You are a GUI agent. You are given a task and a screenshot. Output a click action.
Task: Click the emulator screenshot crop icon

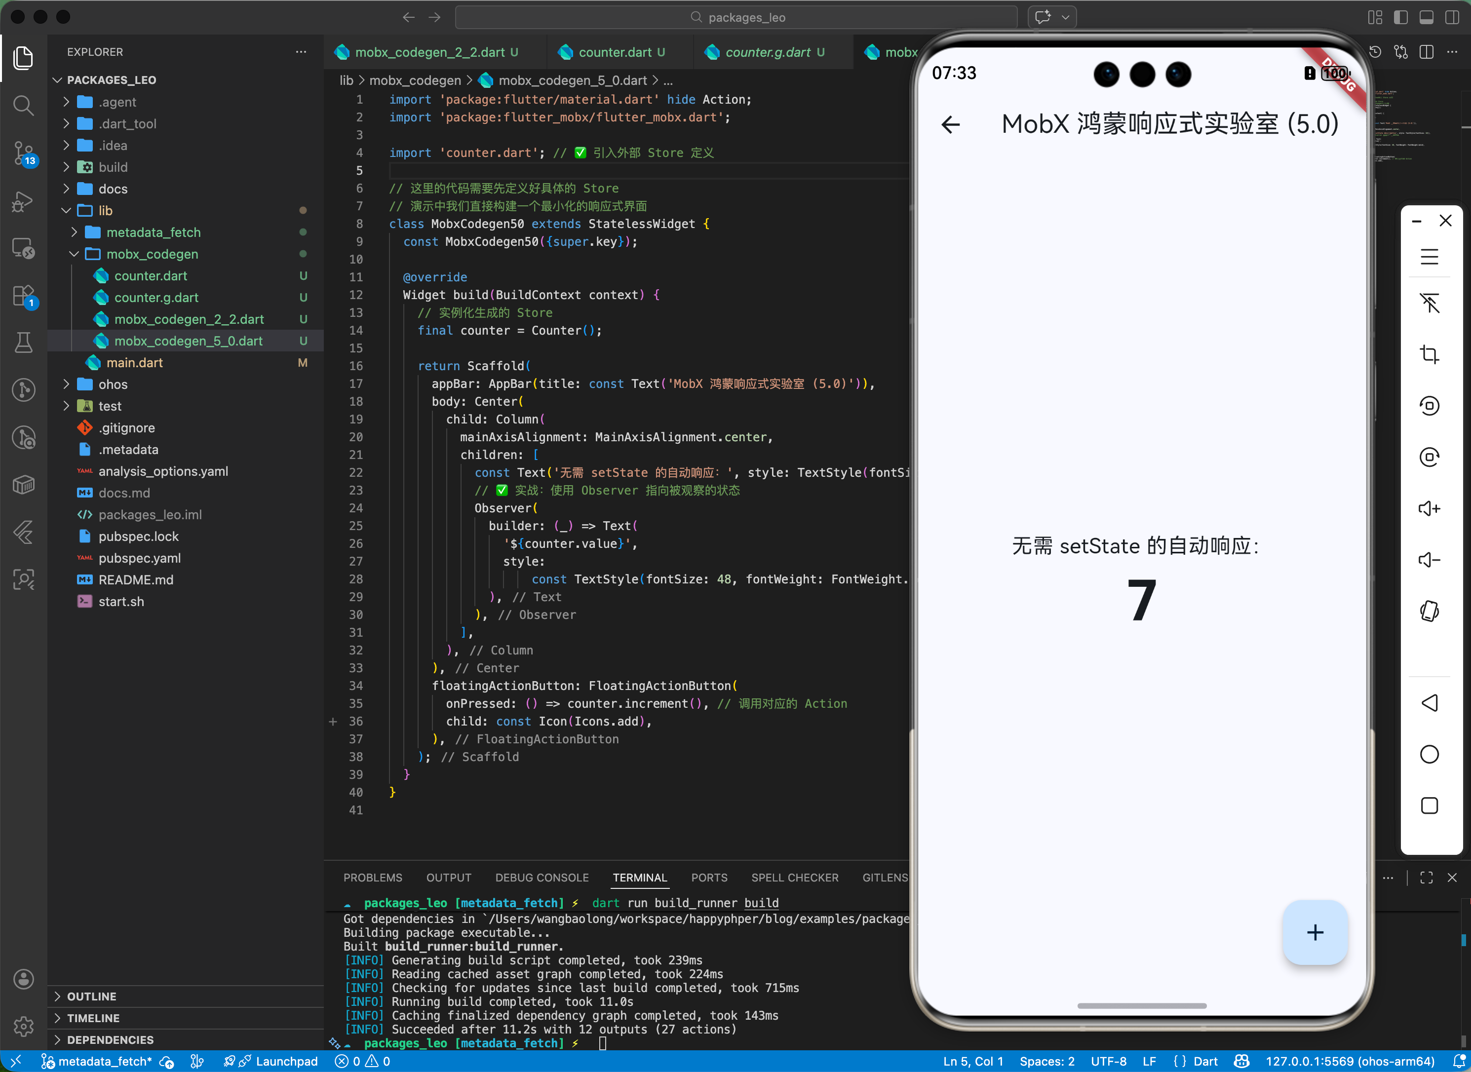(x=1429, y=354)
